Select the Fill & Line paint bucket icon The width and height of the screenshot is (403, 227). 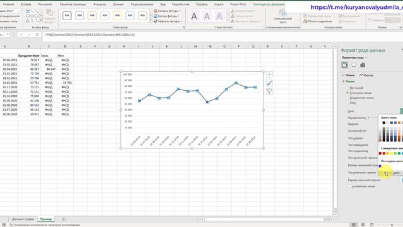(x=344, y=65)
